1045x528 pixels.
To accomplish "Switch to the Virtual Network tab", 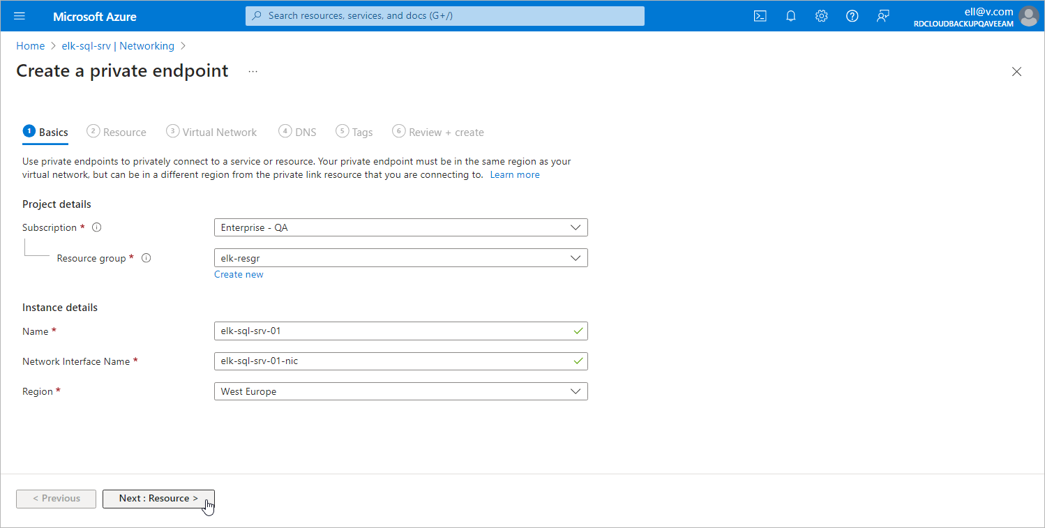I will [212, 132].
